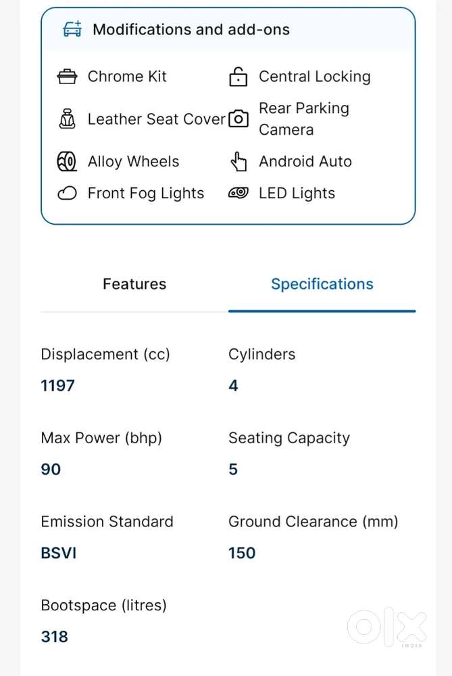This screenshot has height=676, width=452.
Task: Click the Rear Parking Camera icon
Action: 238,118
